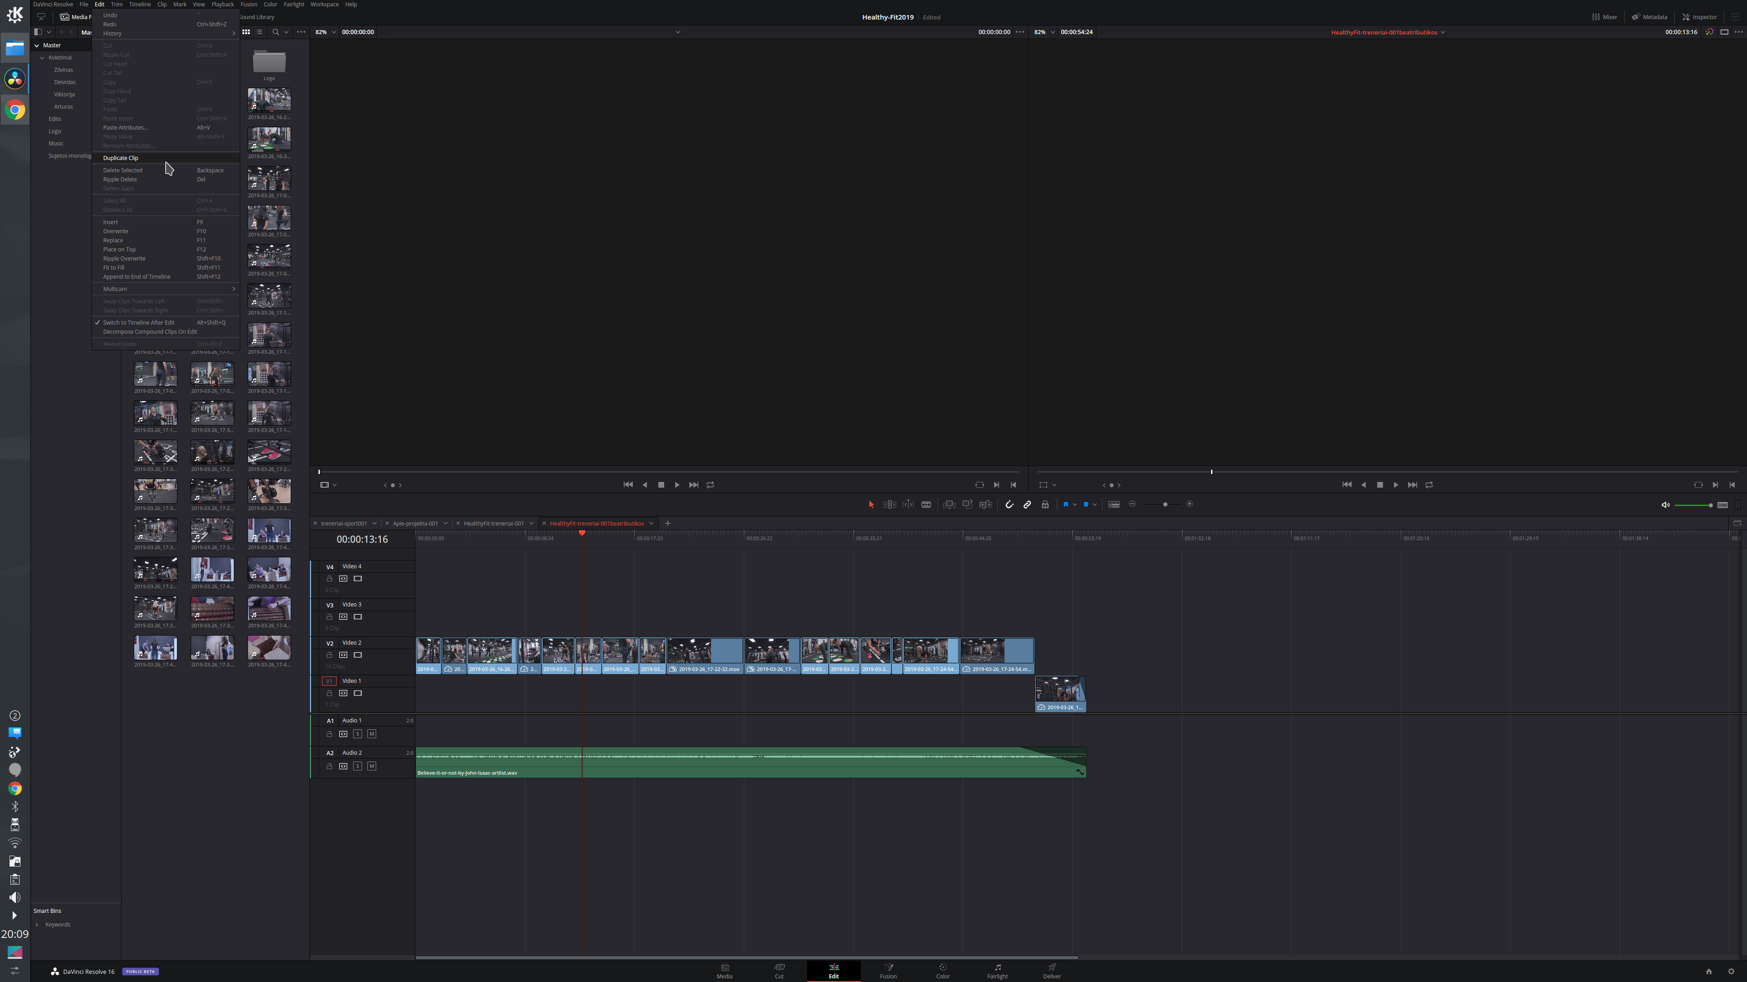This screenshot has height=982, width=1747.
Task: Play the timeline viewer forward
Action: [1396, 485]
